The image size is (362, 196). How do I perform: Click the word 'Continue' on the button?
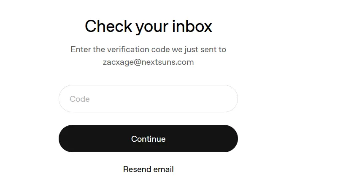click(148, 139)
